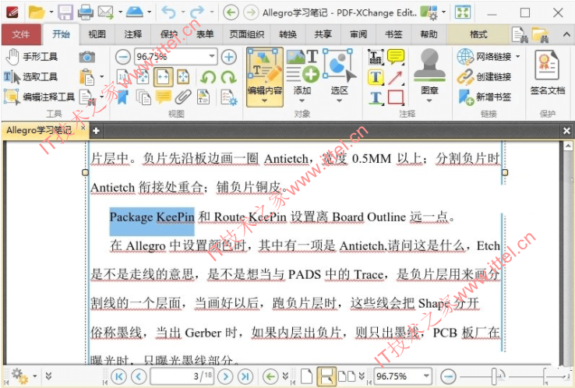The width and height of the screenshot is (575, 388).
Task: Go to next page button
Action: 225,376
